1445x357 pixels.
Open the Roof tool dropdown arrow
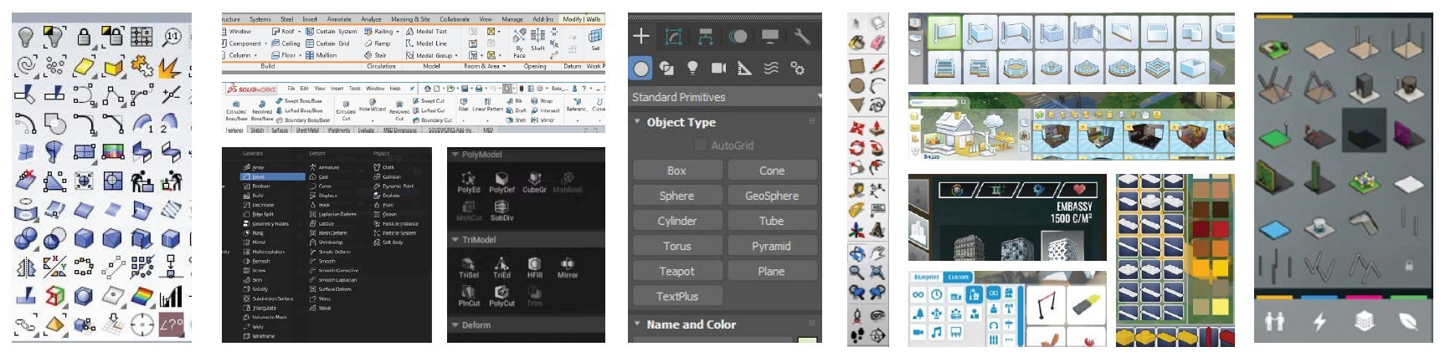point(298,32)
